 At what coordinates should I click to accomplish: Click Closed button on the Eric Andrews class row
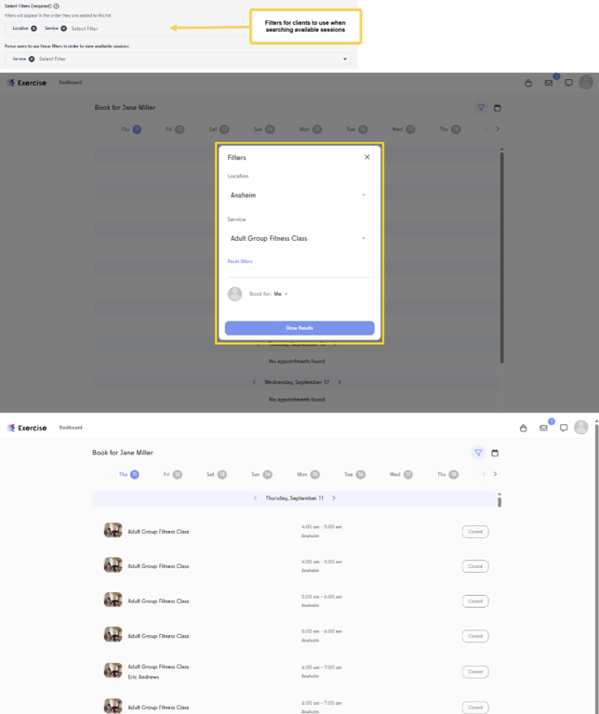(x=475, y=671)
